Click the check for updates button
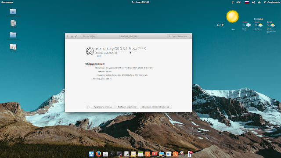The width and height of the screenshot is (281, 158). (x=155, y=107)
